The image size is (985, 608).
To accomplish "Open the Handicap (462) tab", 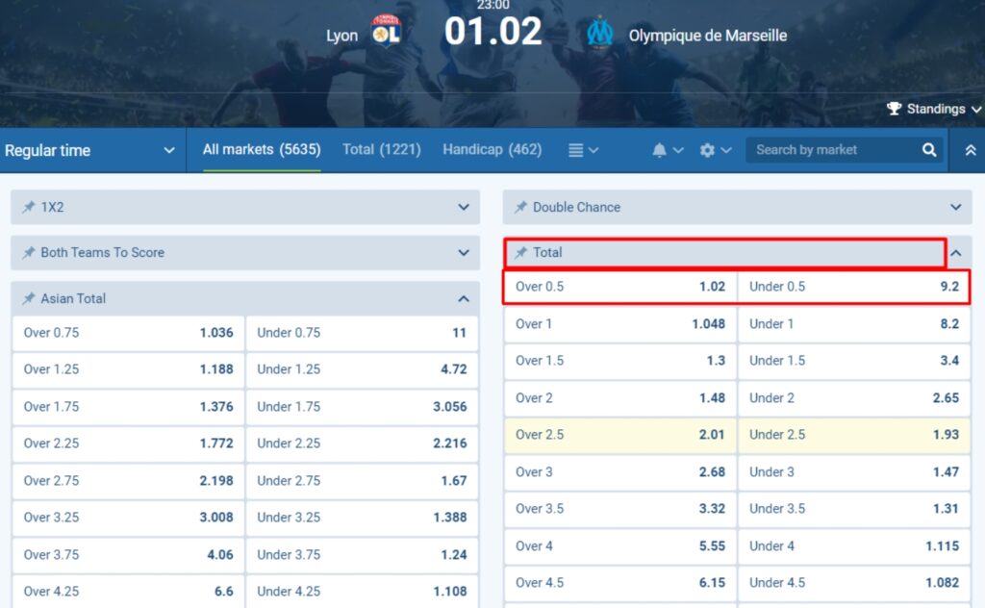I will (492, 150).
